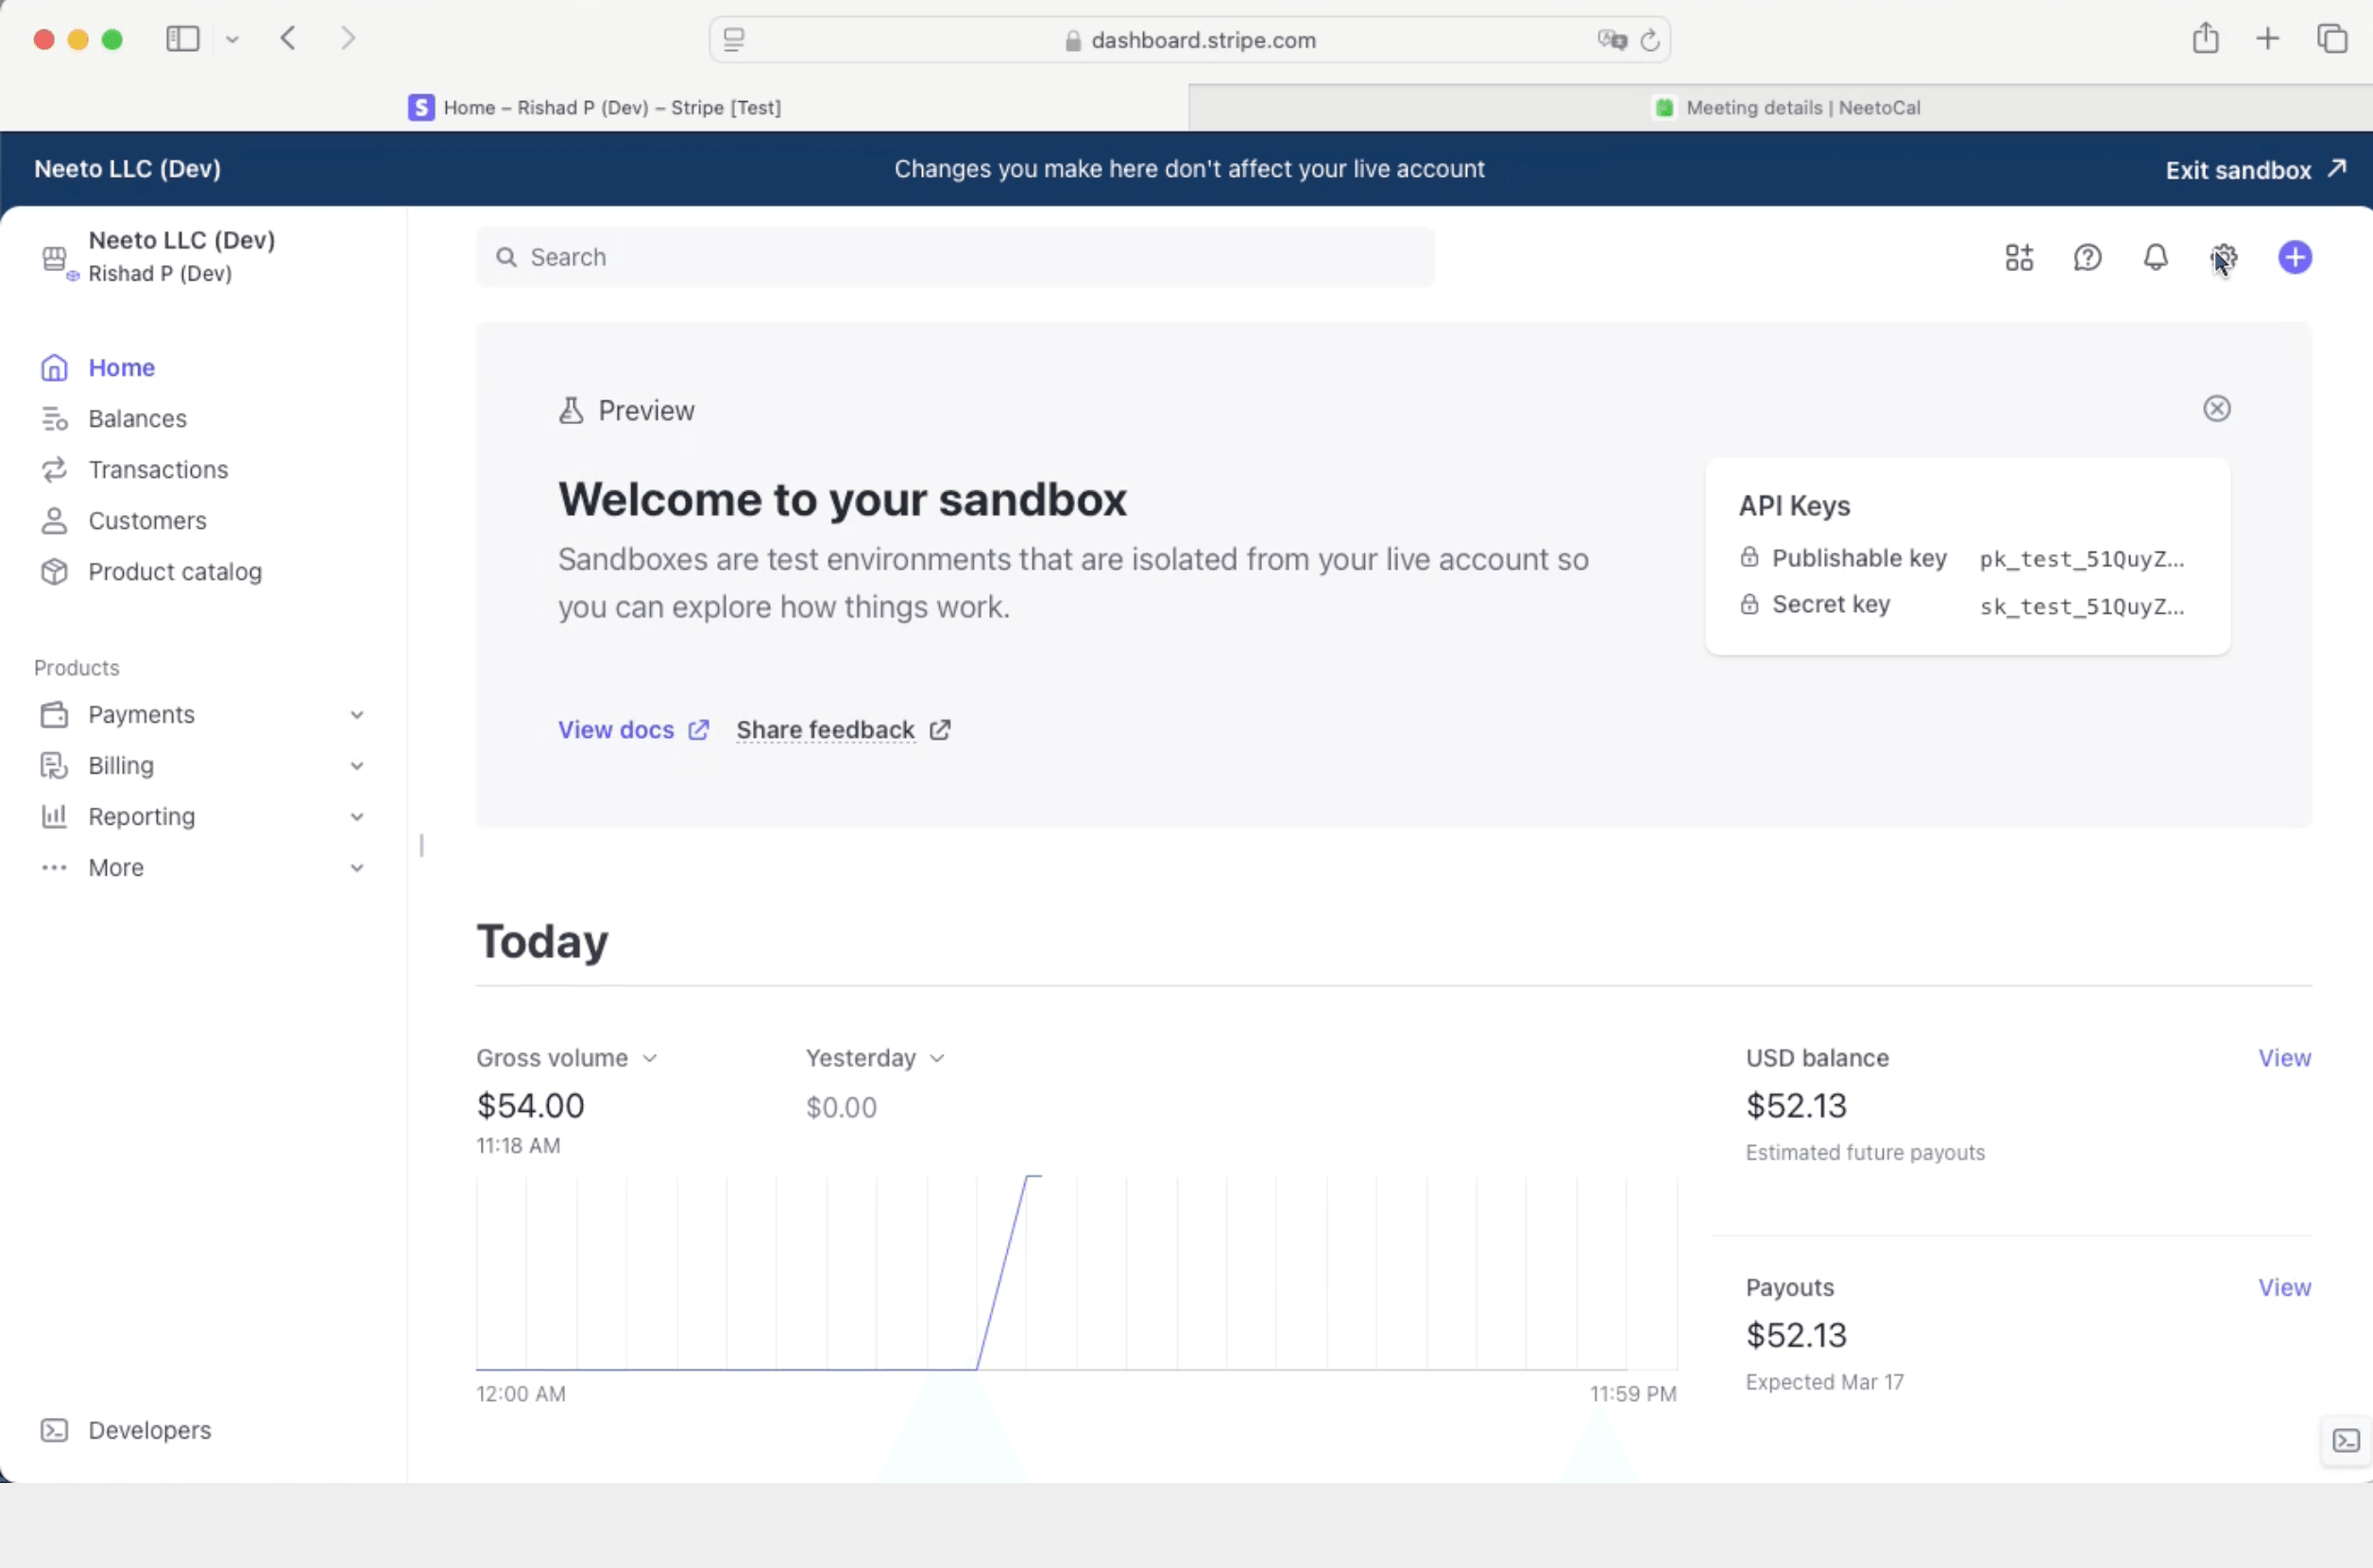Open a new Safari tab

click(x=2267, y=39)
